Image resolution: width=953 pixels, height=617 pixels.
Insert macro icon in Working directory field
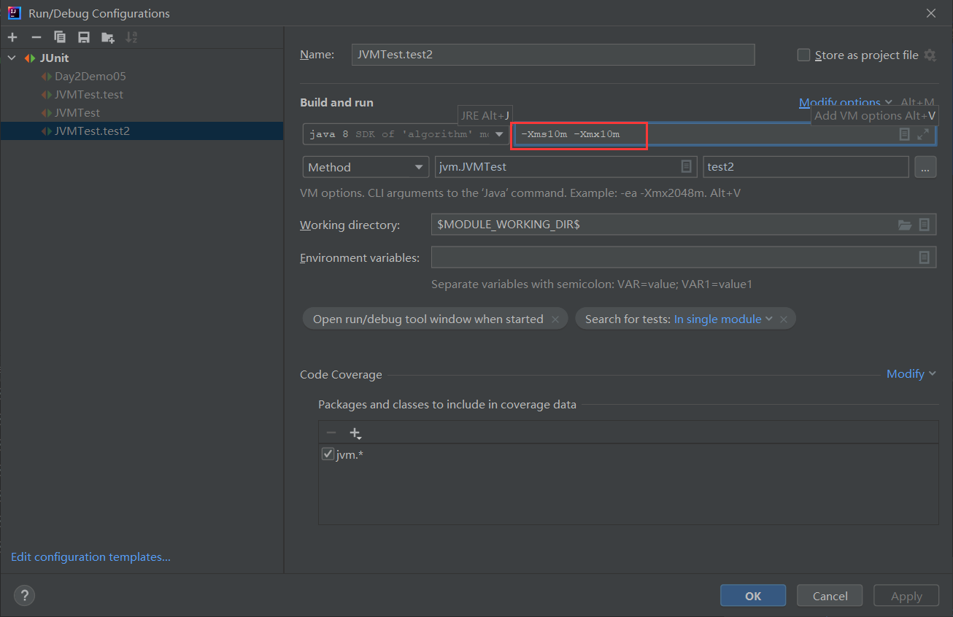[924, 225]
